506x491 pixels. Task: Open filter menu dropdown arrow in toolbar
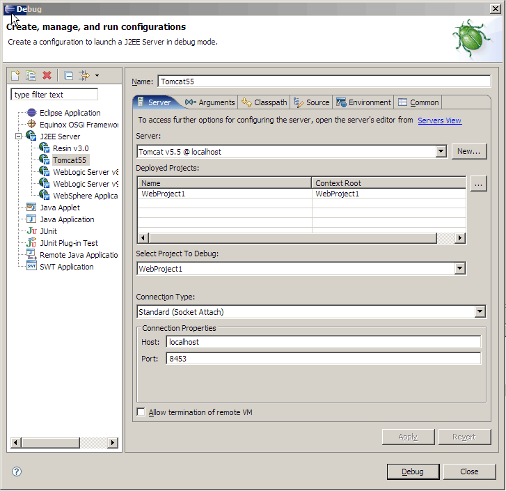click(x=97, y=76)
